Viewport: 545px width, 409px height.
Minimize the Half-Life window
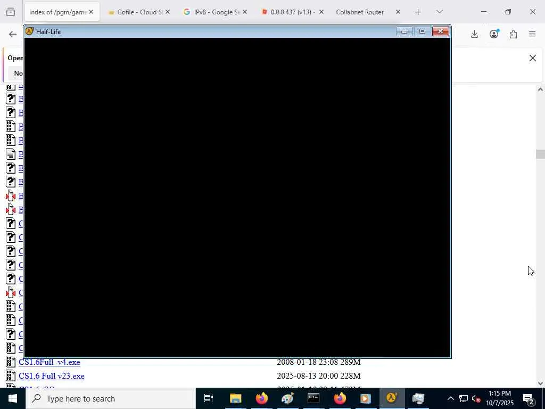pos(404,31)
